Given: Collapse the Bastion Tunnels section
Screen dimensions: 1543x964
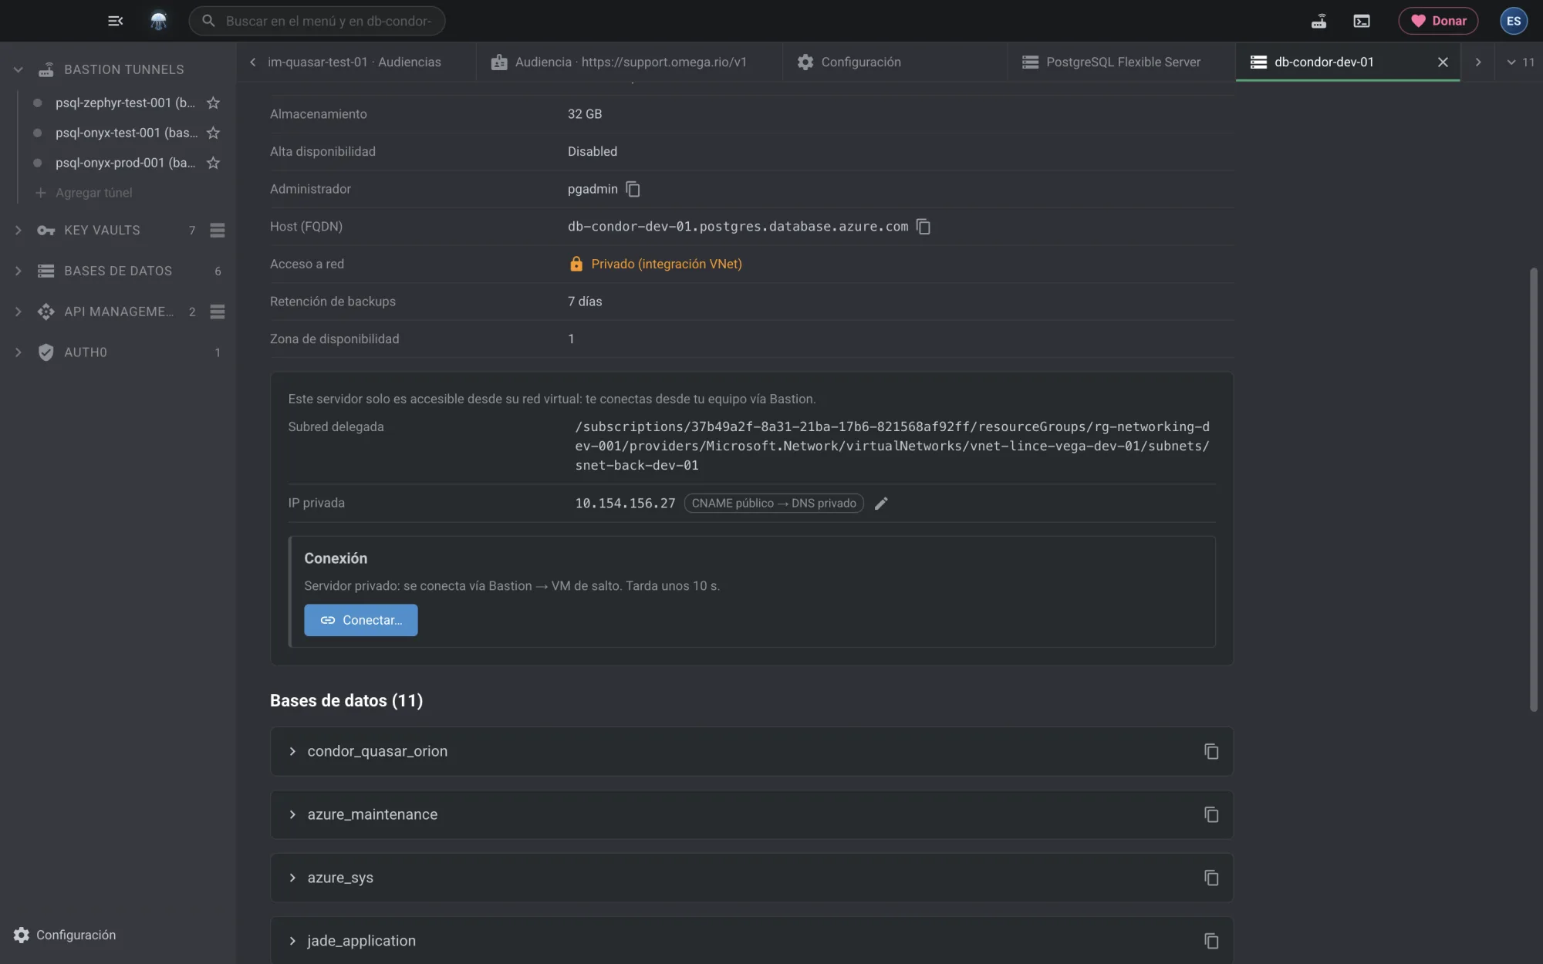Looking at the screenshot, I should (18, 69).
